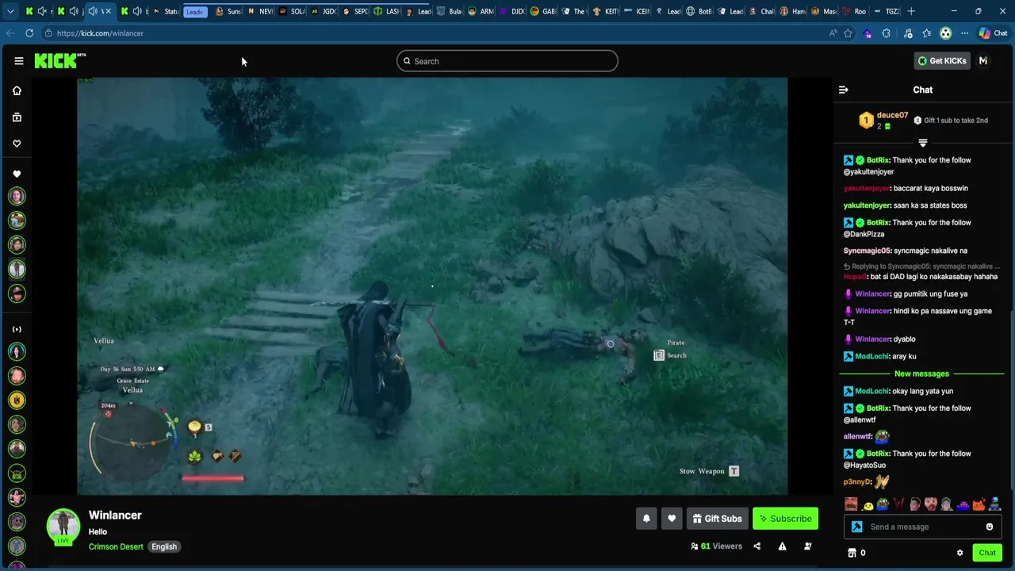Open browser Copilot Chat button

993,33
